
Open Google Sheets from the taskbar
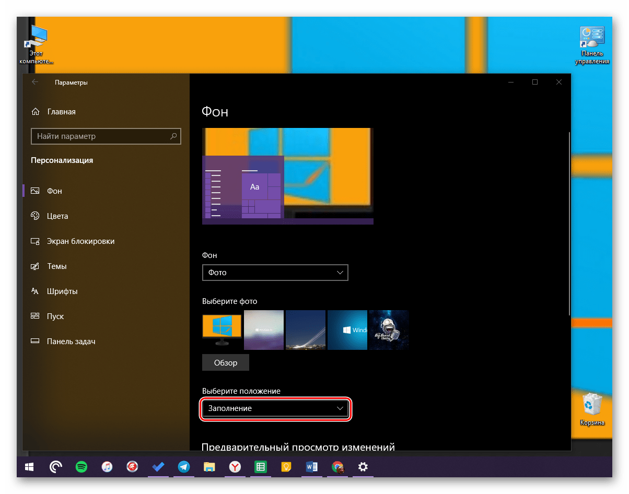tap(260, 466)
